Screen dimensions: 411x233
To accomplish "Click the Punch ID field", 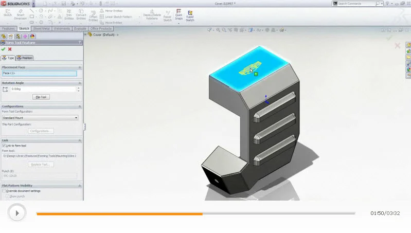I will [40, 176].
